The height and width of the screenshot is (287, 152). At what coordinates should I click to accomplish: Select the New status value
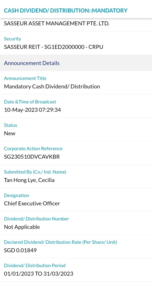(10, 133)
